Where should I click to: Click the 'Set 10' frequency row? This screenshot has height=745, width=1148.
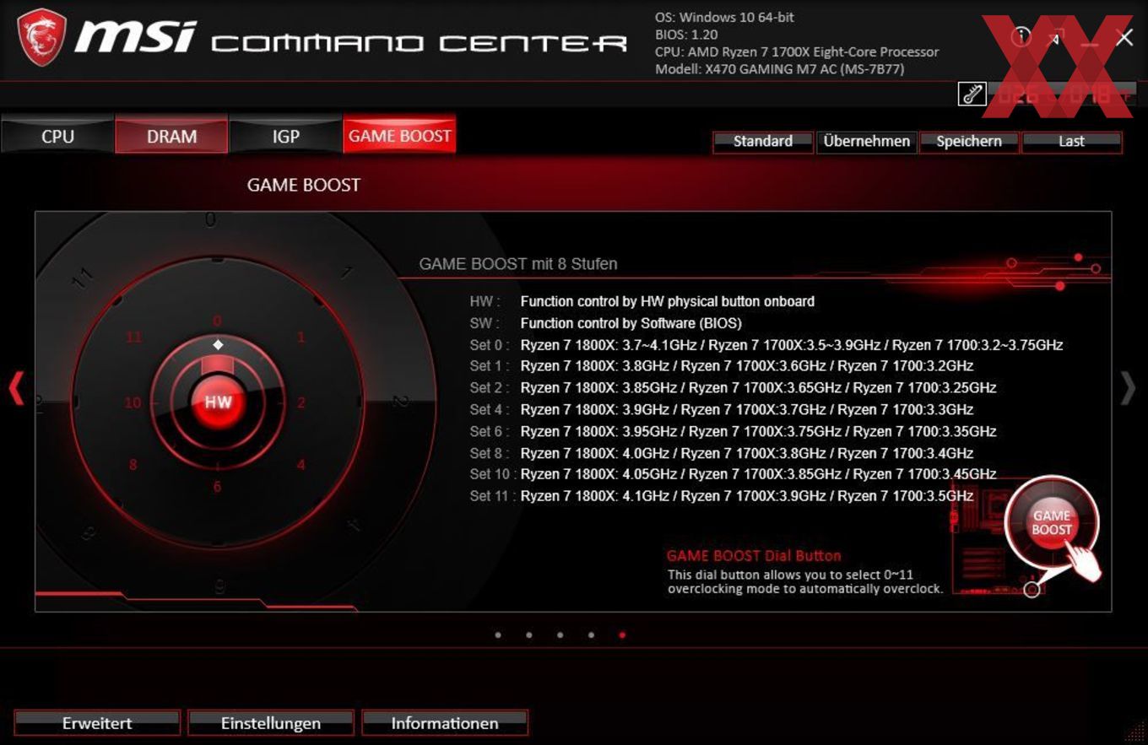733,474
